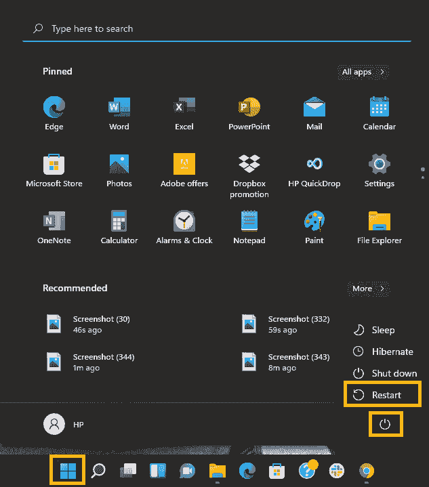Screen dimensions: 429x487
Task: Open the Excel pinned app
Action: pos(184,108)
